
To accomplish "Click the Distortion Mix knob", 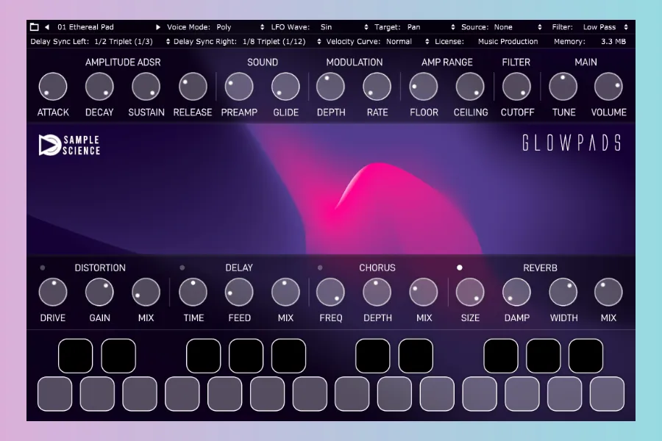I will coord(146,292).
